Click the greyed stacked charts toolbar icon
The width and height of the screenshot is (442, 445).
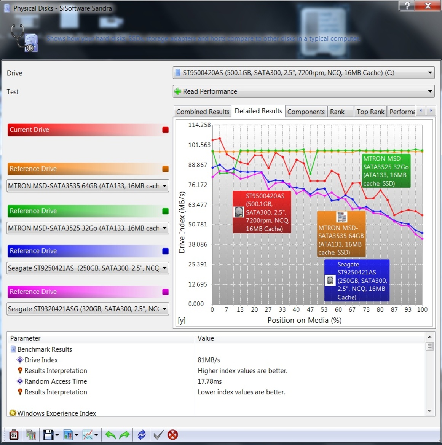pyautogui.click(x=31, y=434)
